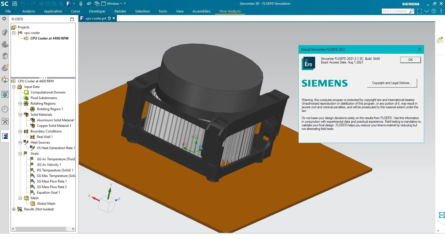
Task: Collapse the Boundary Conditions node
Action: 20,131
